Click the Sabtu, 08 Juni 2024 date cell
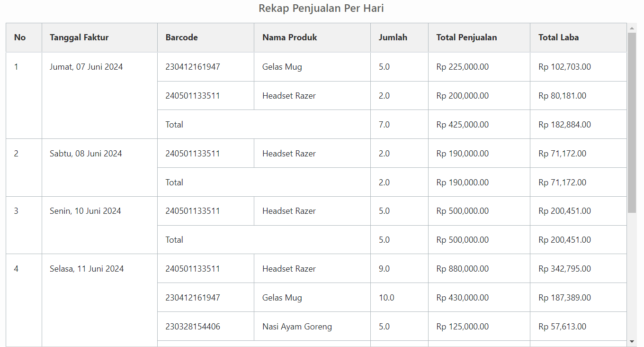Image resolution: width=644 pixels, height=347 pixels. (x=86, y=154)
